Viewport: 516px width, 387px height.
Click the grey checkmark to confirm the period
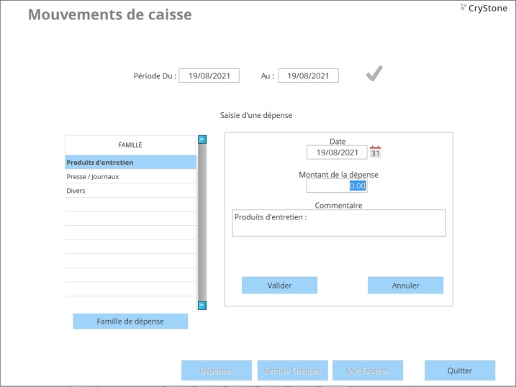[374, 74]
